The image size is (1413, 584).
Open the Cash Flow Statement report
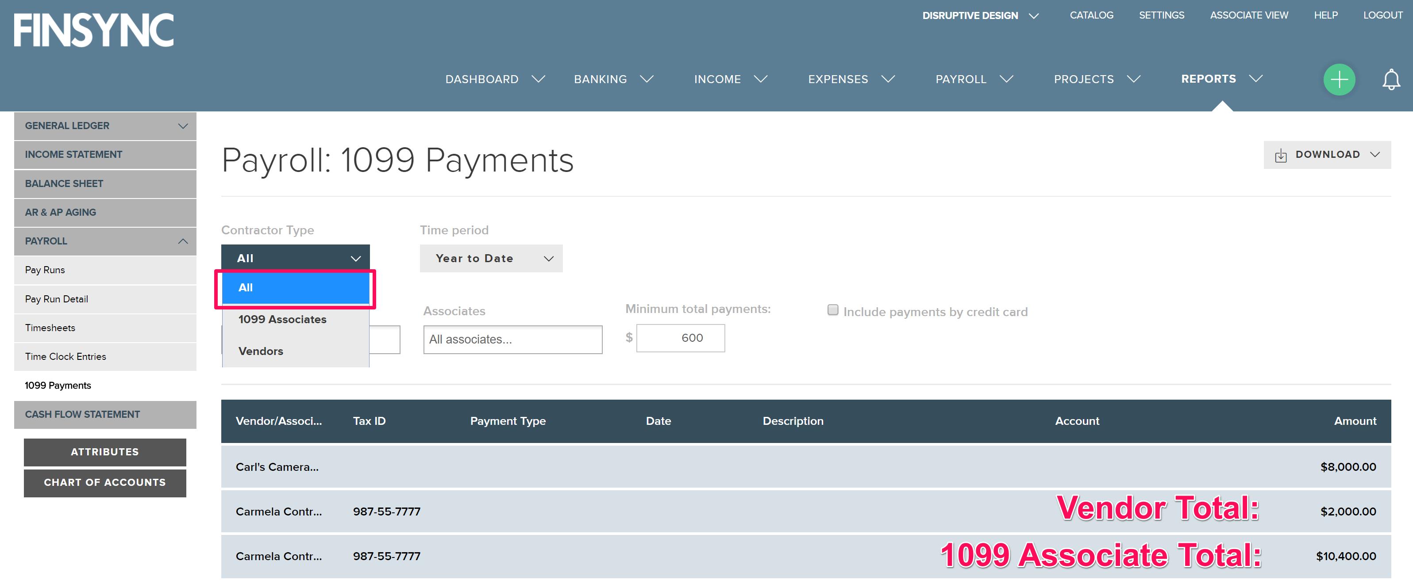pos(105,415)
